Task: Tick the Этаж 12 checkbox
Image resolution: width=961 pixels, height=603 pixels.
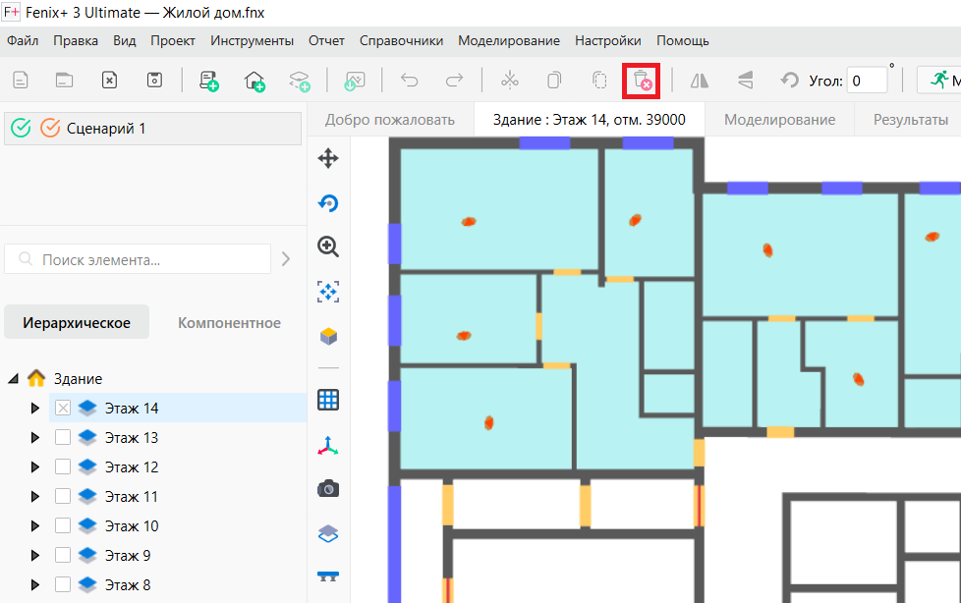Action: tap(63, 466)
